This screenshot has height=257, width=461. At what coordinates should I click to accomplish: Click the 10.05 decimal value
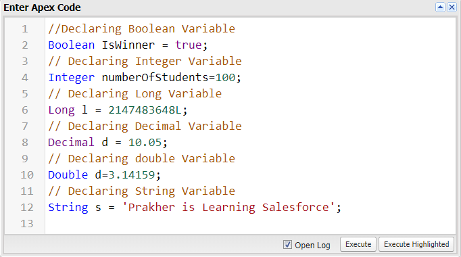click(x=145, y=142)
